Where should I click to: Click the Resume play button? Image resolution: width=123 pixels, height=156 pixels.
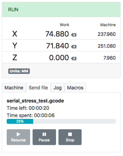[x=18, y=137]
